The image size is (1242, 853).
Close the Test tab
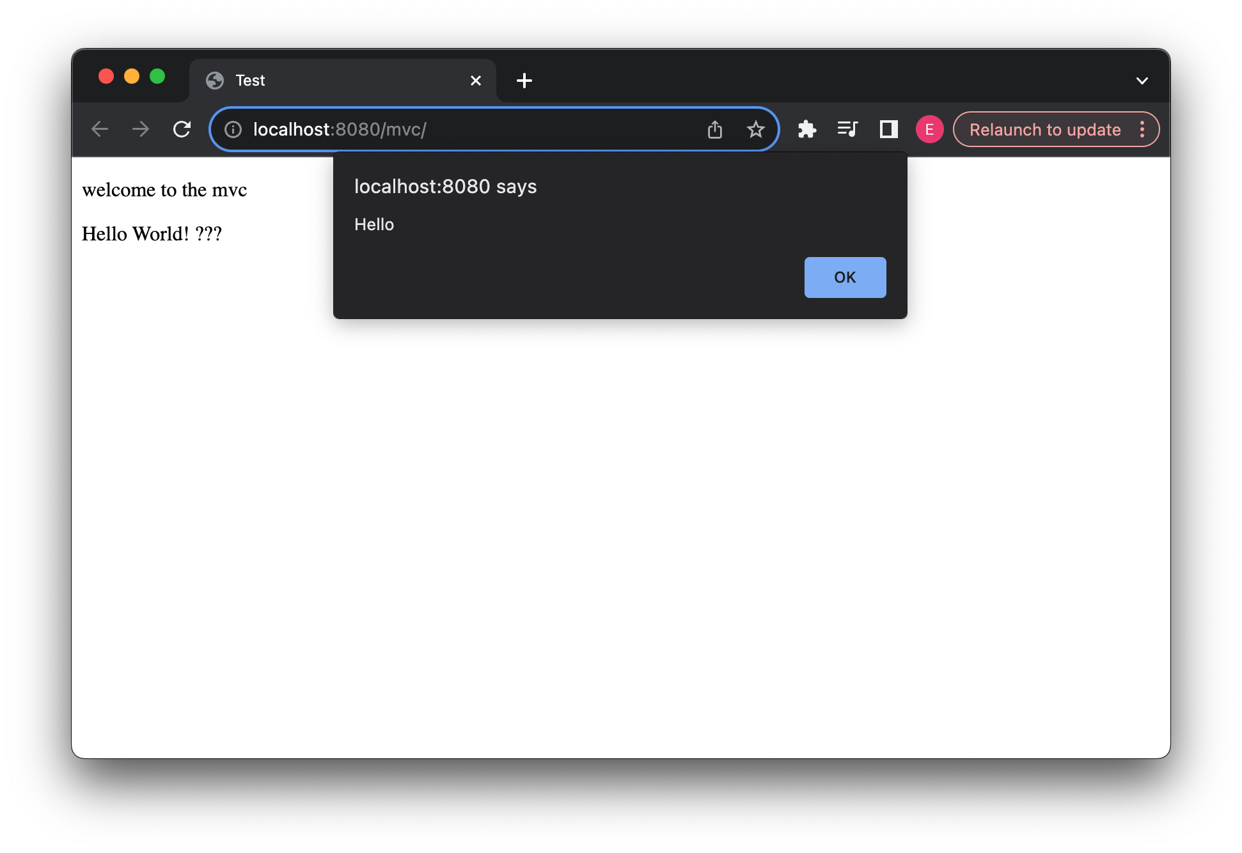tap(475, 80)
